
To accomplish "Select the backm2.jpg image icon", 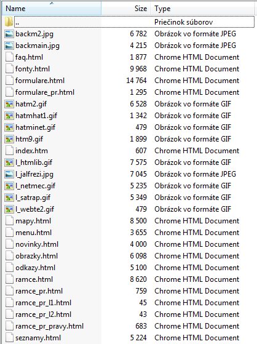I will [9, 34].
